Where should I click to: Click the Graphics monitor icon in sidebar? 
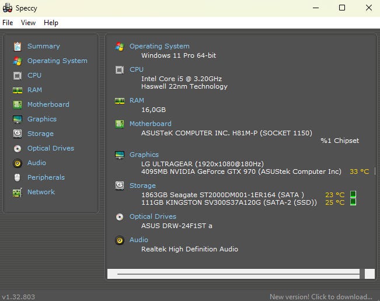[x=18, y=119]
